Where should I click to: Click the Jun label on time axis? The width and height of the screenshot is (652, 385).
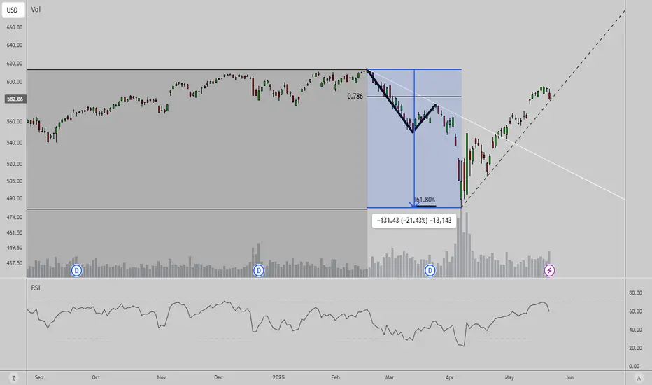point(569,377)
